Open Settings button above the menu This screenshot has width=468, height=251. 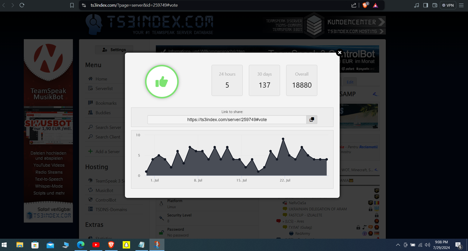click(x=114, y=50)
